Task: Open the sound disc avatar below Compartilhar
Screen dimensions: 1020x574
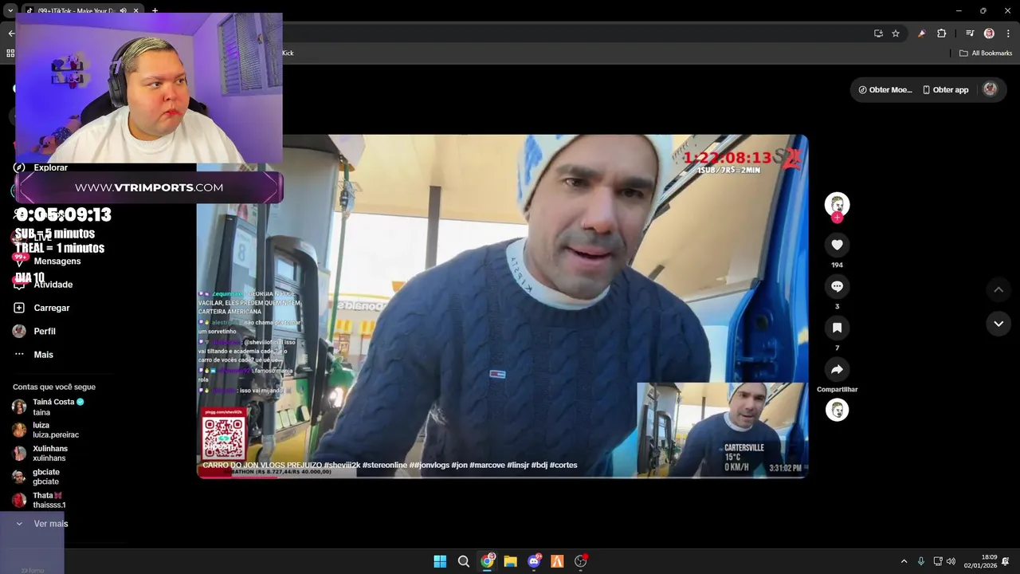Action: click(837, 410)
